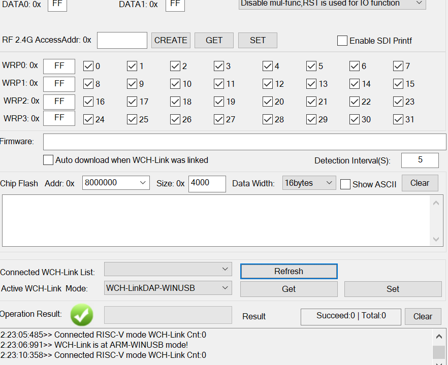Toggle WRP sector 9 checkbox
Screen dimensions: 448x365
pyautogui.click(x=132, y=84)
